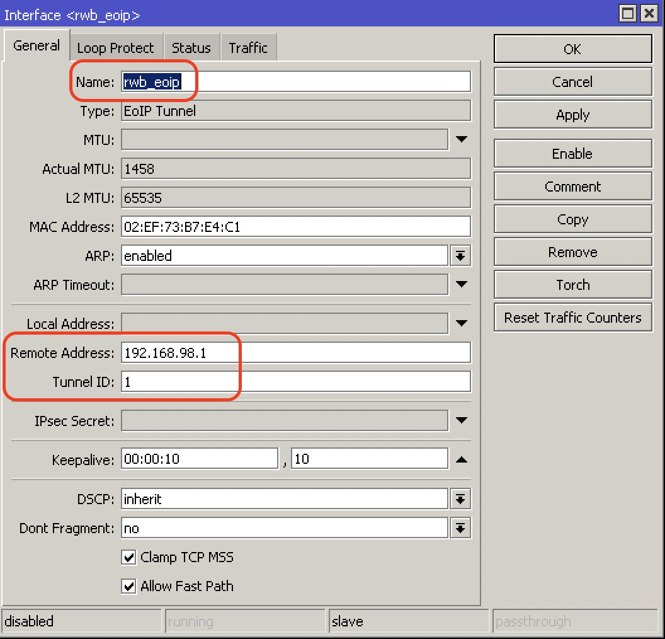Image resolution: width=665 pixels, height=639 pixels.
Task: Increase Keepalive with the up arrow
Action: [461, 458]
